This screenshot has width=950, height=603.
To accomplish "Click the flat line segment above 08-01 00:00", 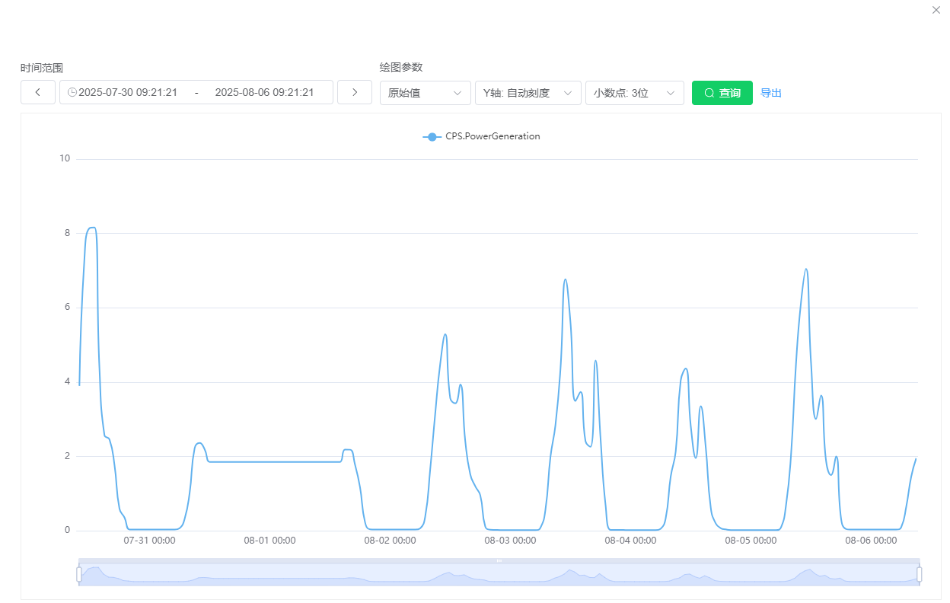I will pyautogui.click(x=270, y=461).
